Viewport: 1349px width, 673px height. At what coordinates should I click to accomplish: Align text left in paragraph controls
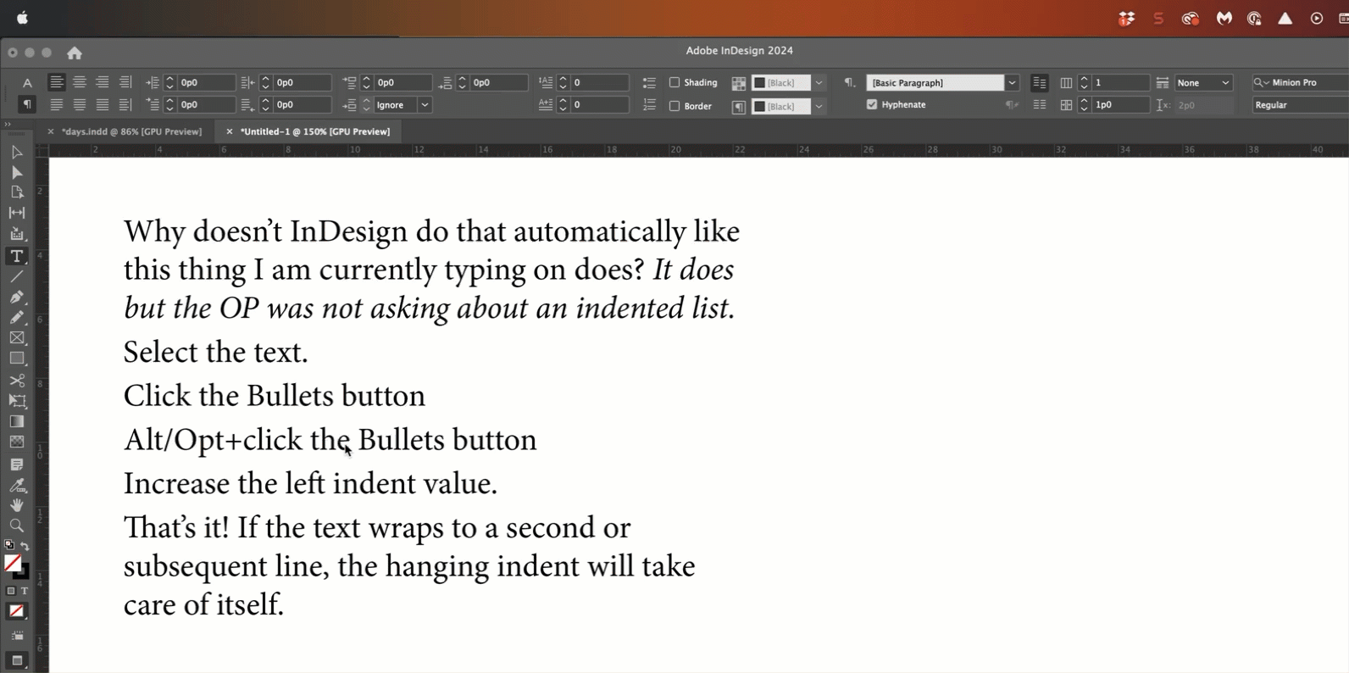point(56,82)
